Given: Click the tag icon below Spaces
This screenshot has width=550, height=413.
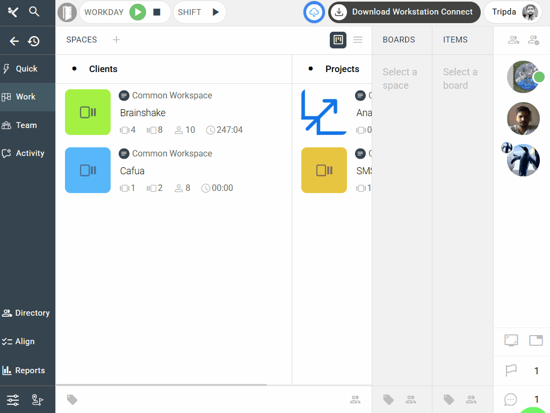Looking at the screenshot, I should click(x=72, y=400).
